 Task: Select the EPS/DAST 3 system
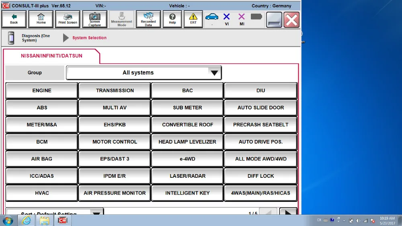(115, 159)
